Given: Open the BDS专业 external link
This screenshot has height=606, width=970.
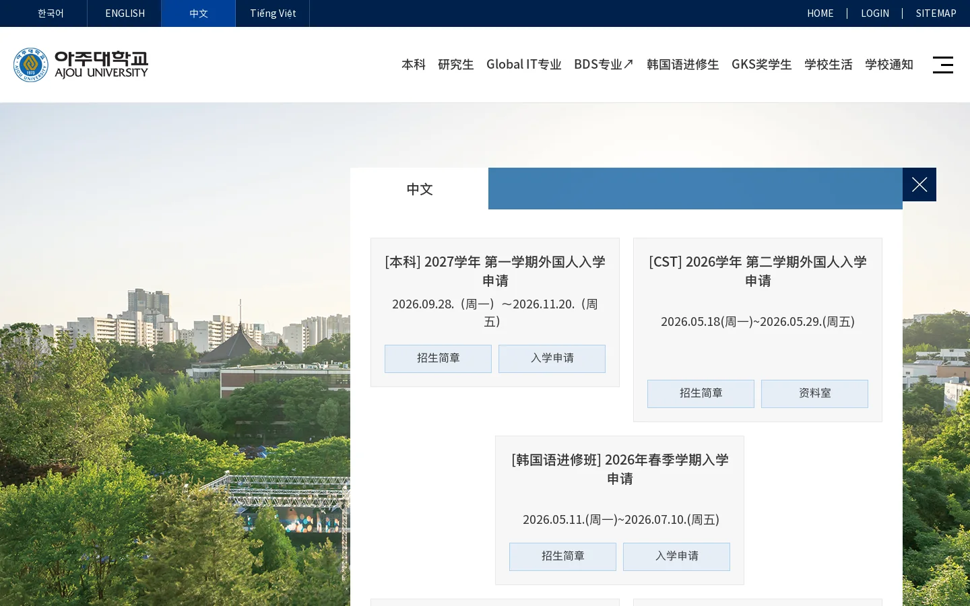Looking at the screenshot, I should pyautogui.click(x=604, y=65).
